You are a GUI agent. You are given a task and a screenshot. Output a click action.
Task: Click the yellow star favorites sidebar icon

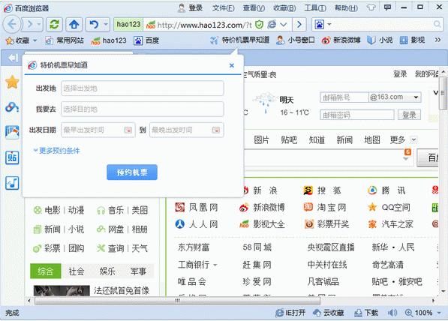coord(12,82)
